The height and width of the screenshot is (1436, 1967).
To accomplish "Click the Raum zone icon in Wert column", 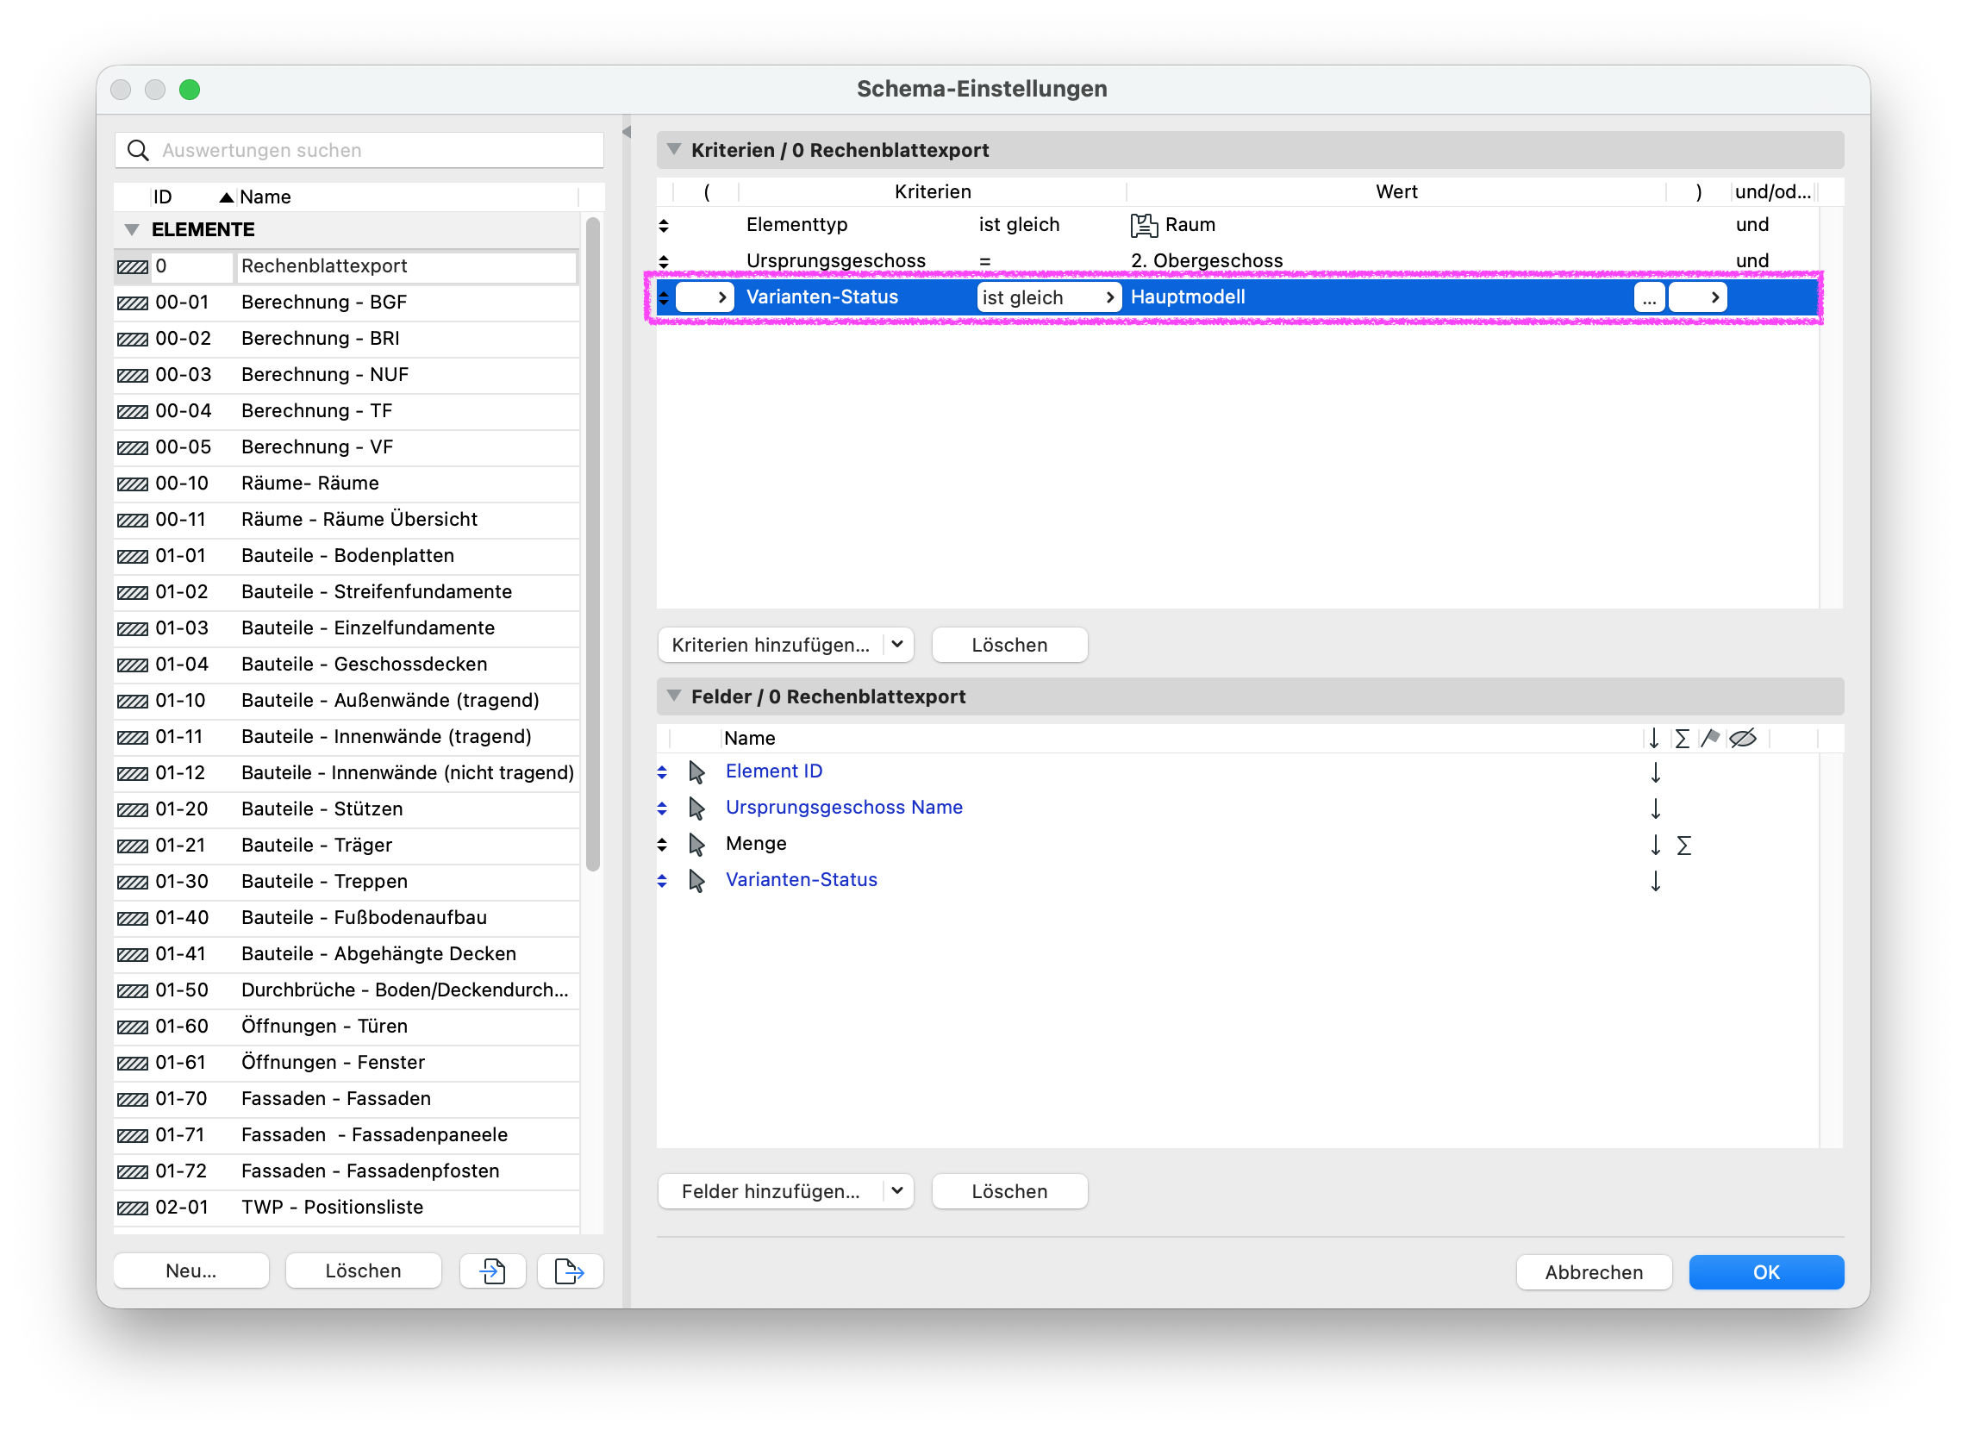I will coord(1143,225).
